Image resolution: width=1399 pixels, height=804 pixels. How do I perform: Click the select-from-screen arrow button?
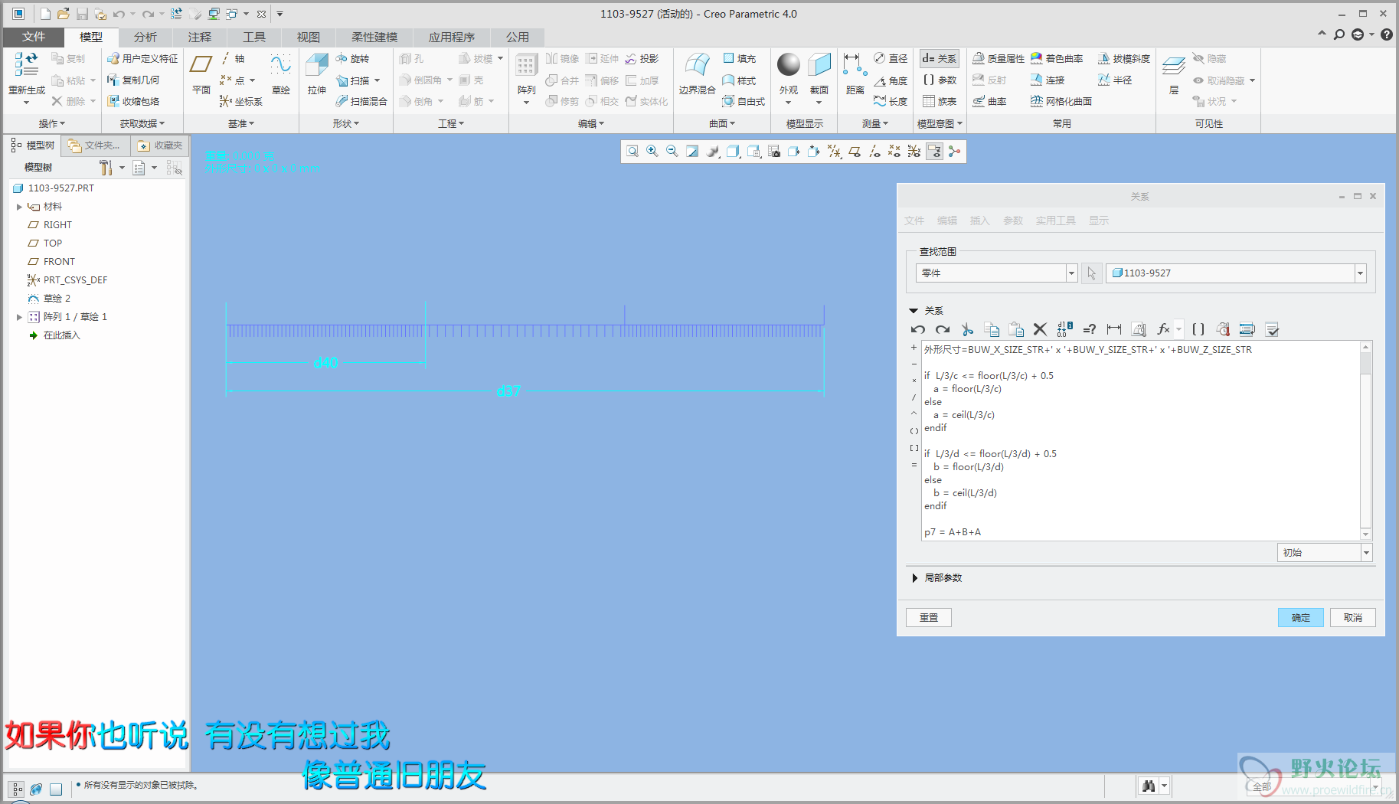point(1091,273)
